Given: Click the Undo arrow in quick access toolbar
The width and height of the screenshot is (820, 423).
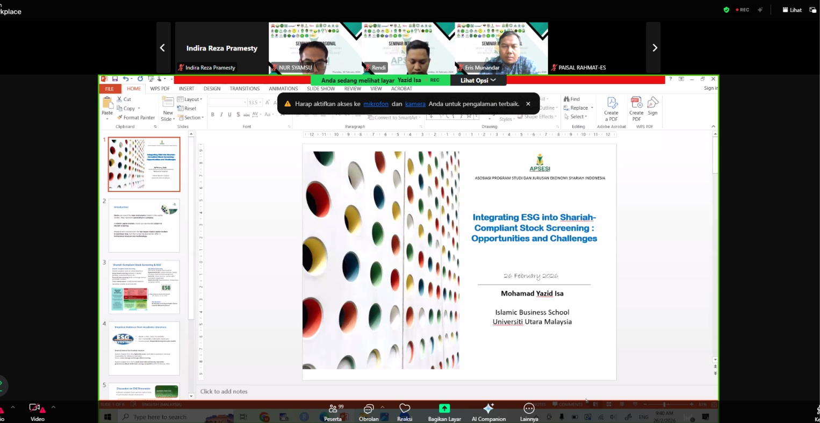Looking at the screenshot, I should click(125, 79).
